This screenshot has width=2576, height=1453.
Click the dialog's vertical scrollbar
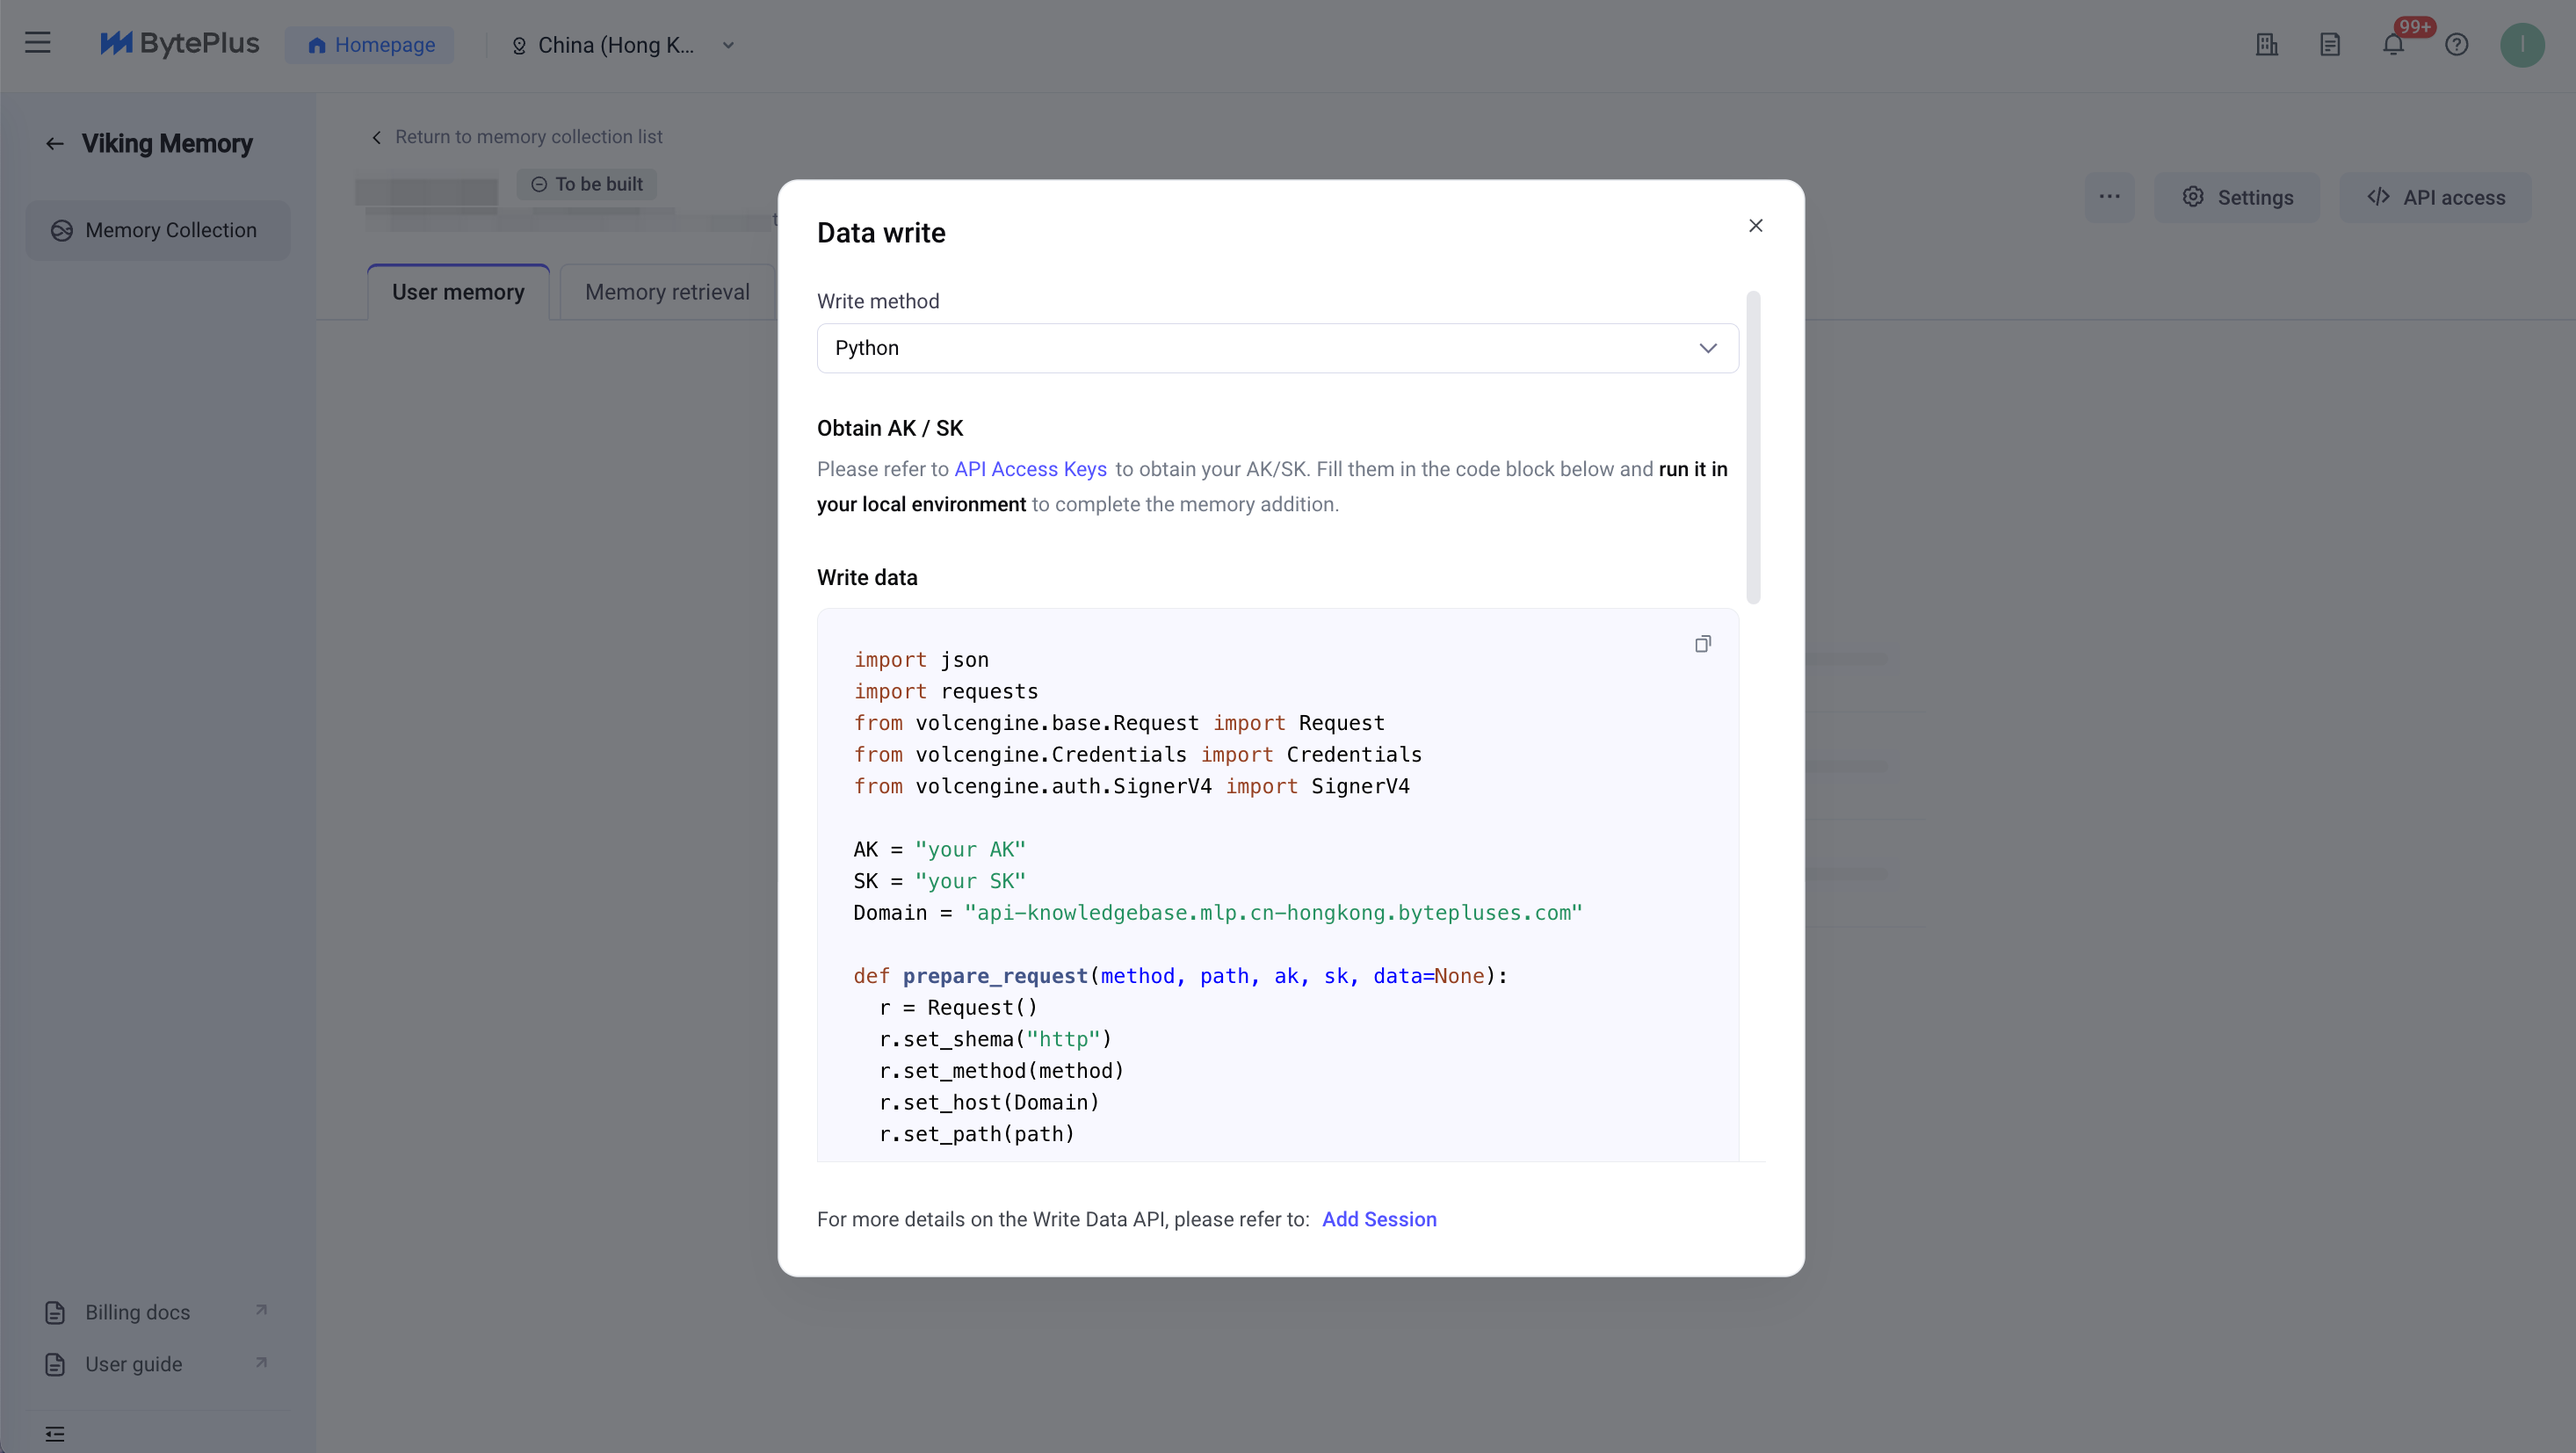pyautogui.click(x=1753, y=448)
